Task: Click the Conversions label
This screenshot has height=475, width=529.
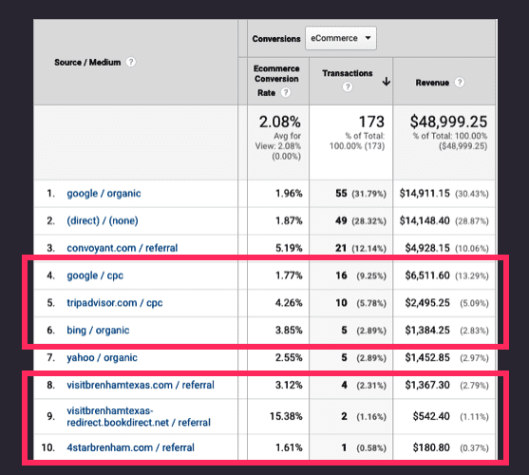Action: [276, 39]
